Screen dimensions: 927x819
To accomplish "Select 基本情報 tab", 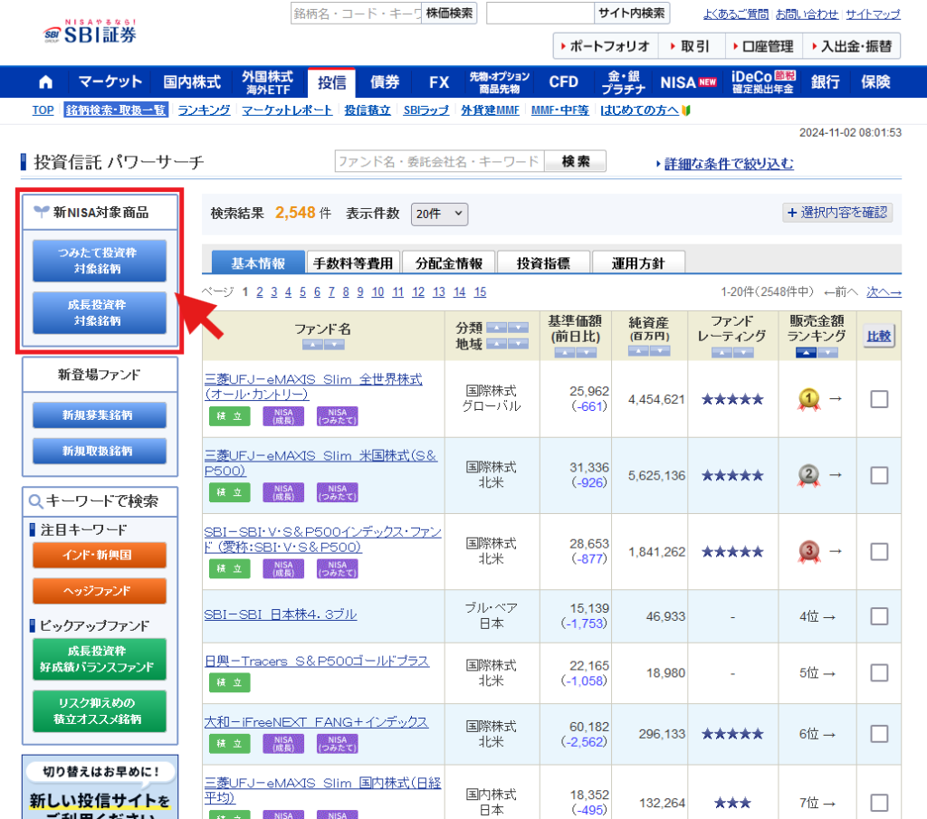I will pyautogui.click(x=258, y=263).
